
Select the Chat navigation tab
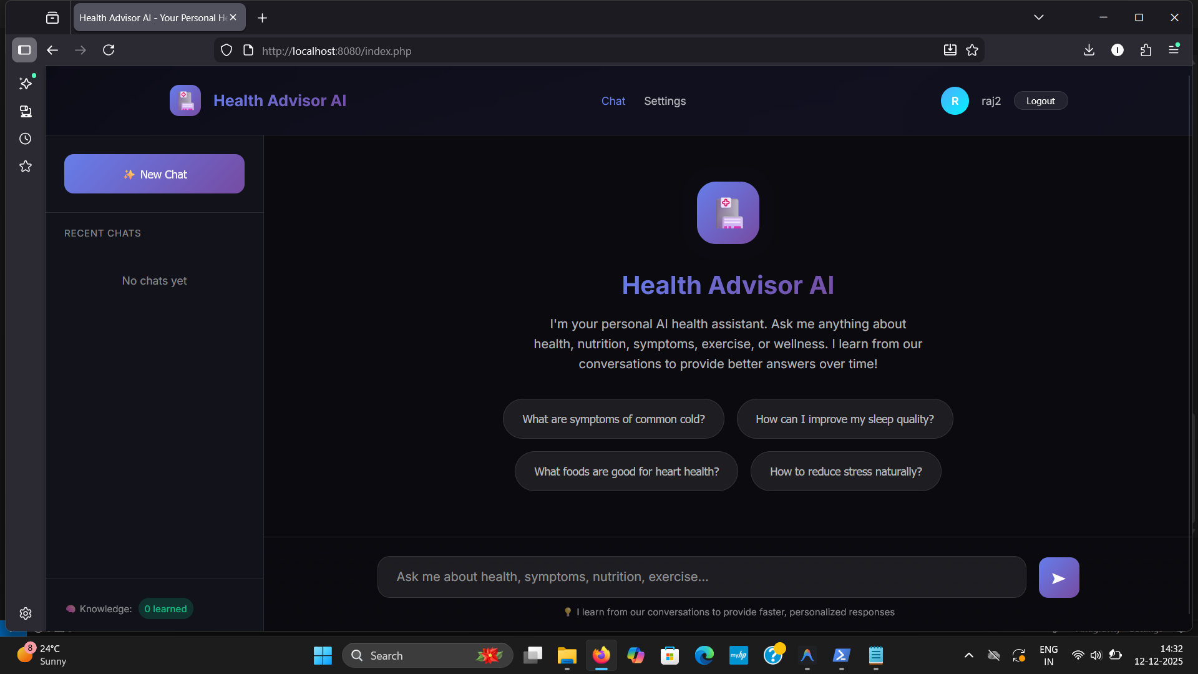click(x=613, y=101)
